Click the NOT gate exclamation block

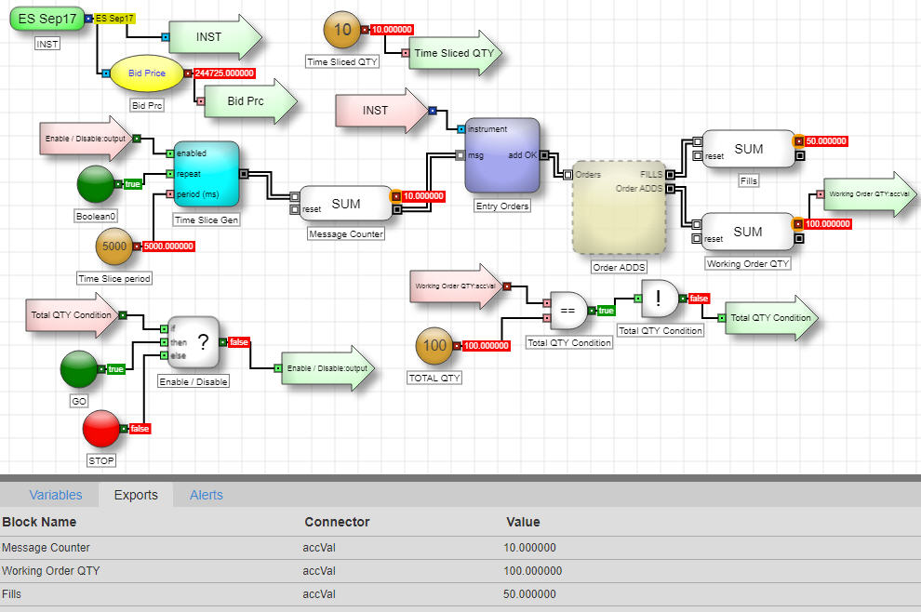click(x=660, y=299)
